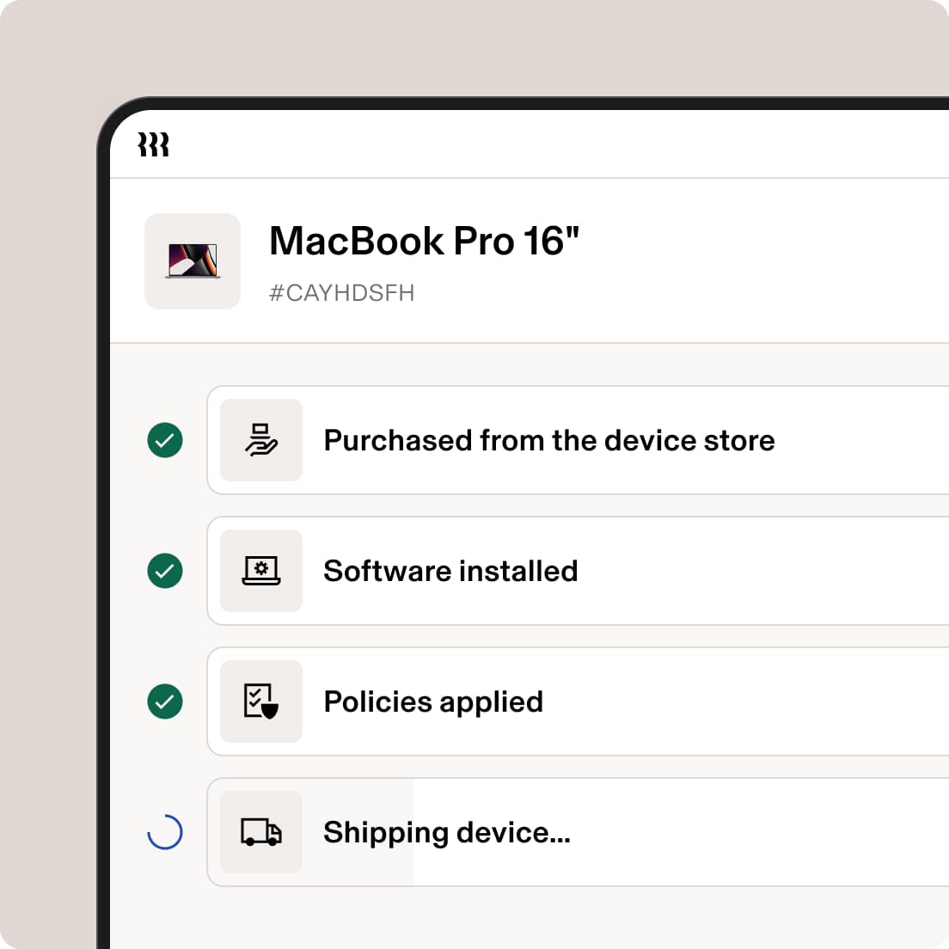Click the green check beside Purchased step
949x949 pixels.
pyautogui.click(x=165, y=440)
